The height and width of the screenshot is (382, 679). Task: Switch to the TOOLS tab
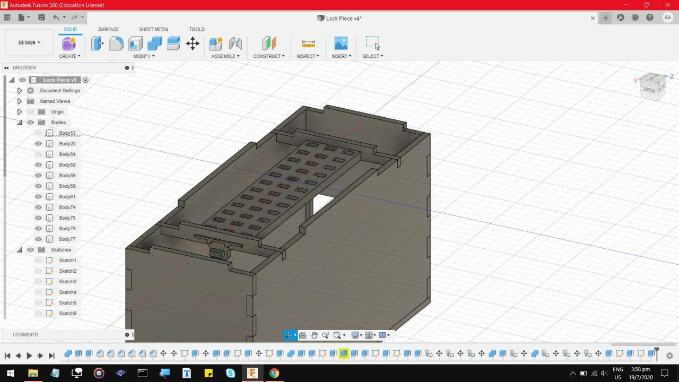click(196, 29)
